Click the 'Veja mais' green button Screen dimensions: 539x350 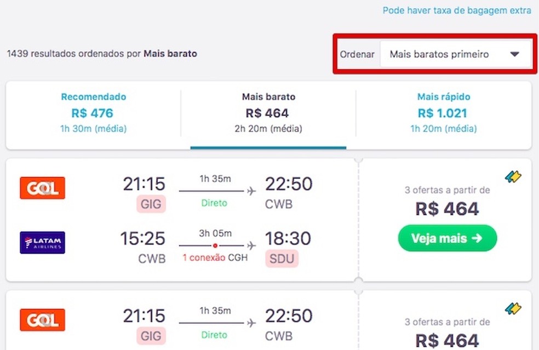pyautogui.click(x=447, y=238)
